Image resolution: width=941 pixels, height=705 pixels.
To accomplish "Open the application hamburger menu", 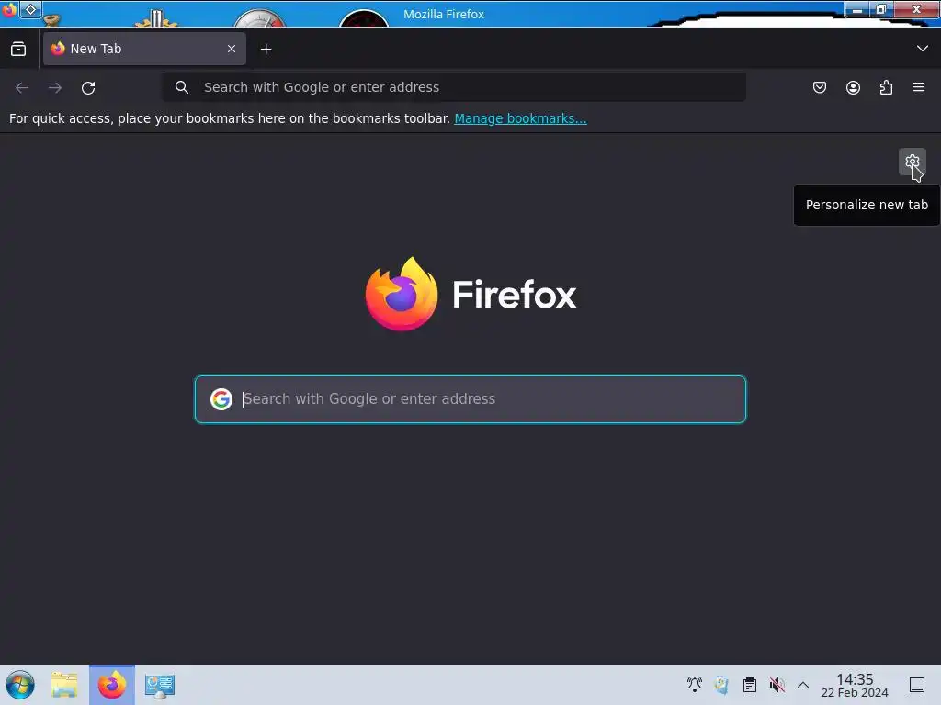I will (x=919, y=87).
